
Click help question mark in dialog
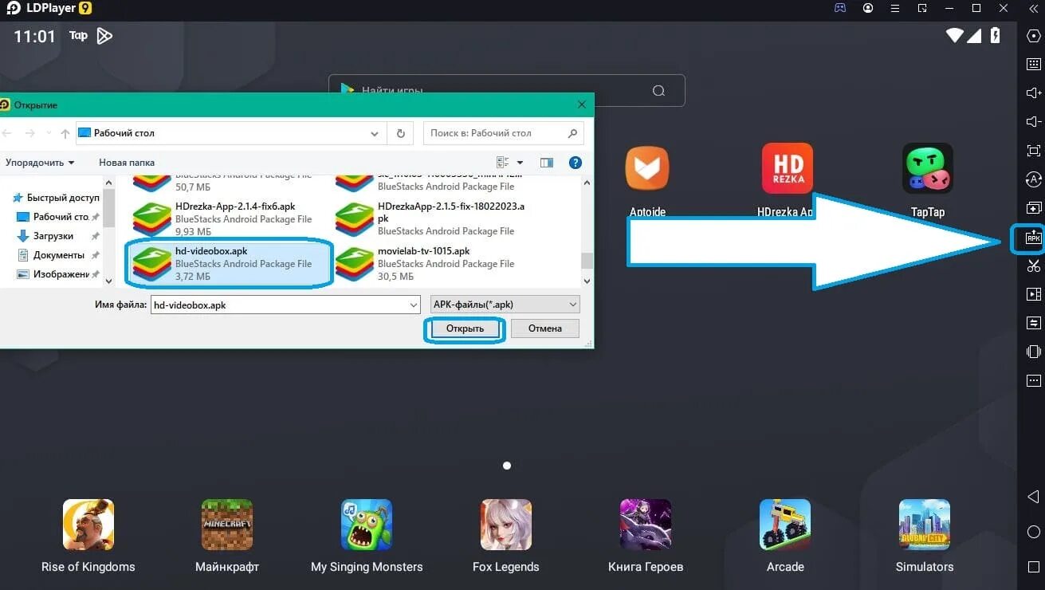(575, 162)
